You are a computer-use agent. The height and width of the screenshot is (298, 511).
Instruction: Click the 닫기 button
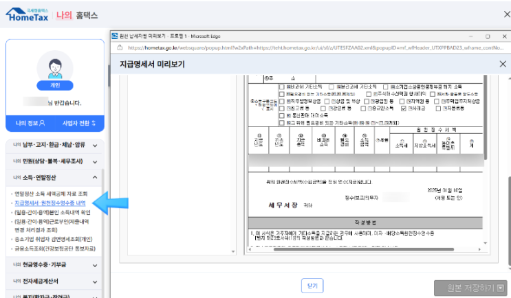312,286
